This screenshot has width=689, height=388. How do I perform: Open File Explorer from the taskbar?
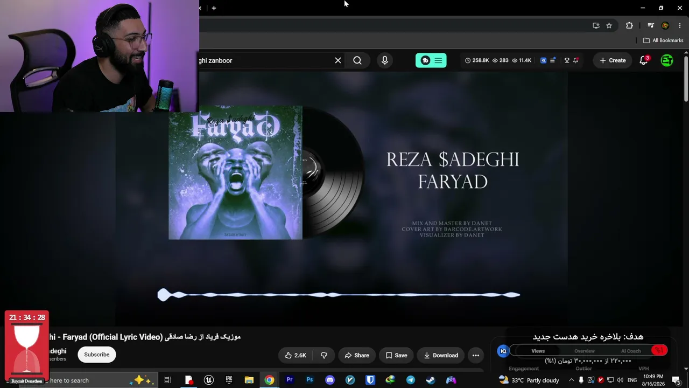[x=249, y=380]
